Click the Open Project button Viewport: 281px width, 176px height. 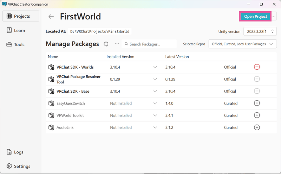click(255, 17)
